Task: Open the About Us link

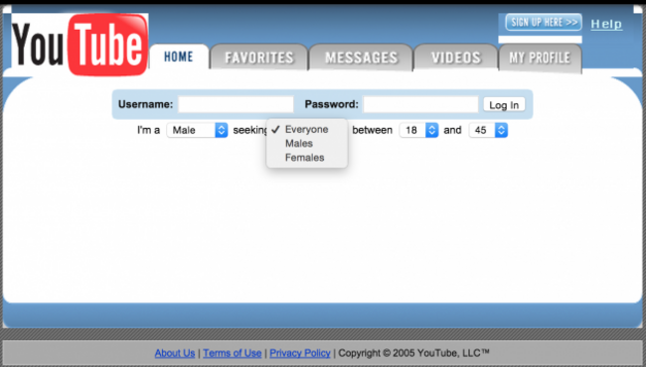Action: point(175,353)
